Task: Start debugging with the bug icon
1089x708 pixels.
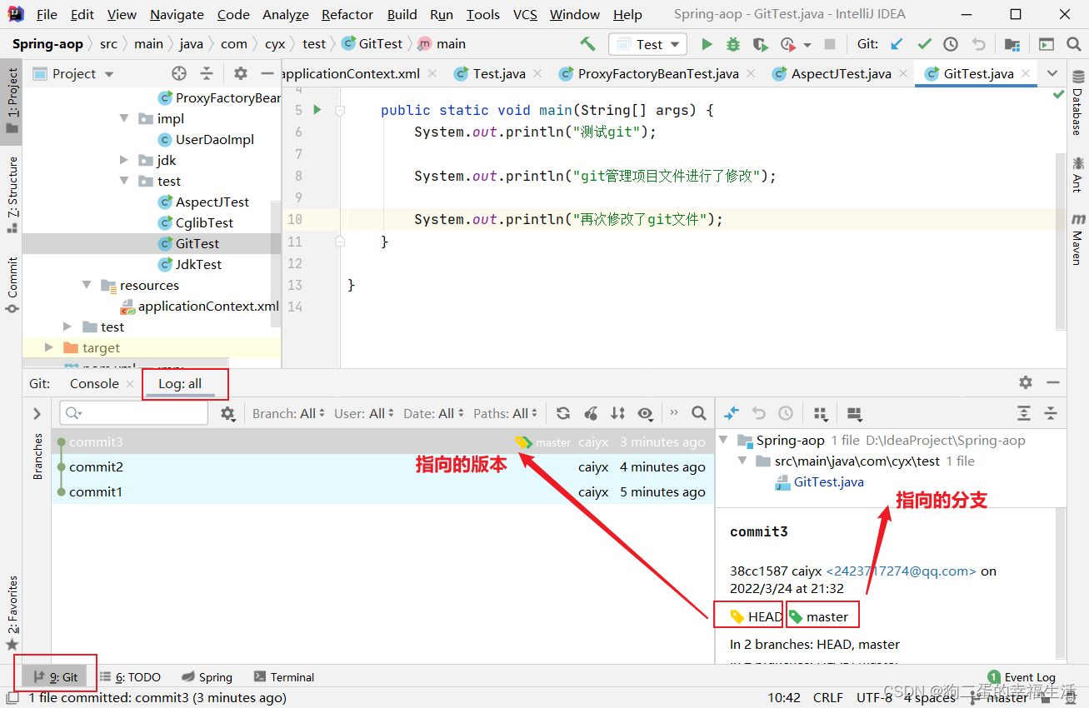Action: 733,44
